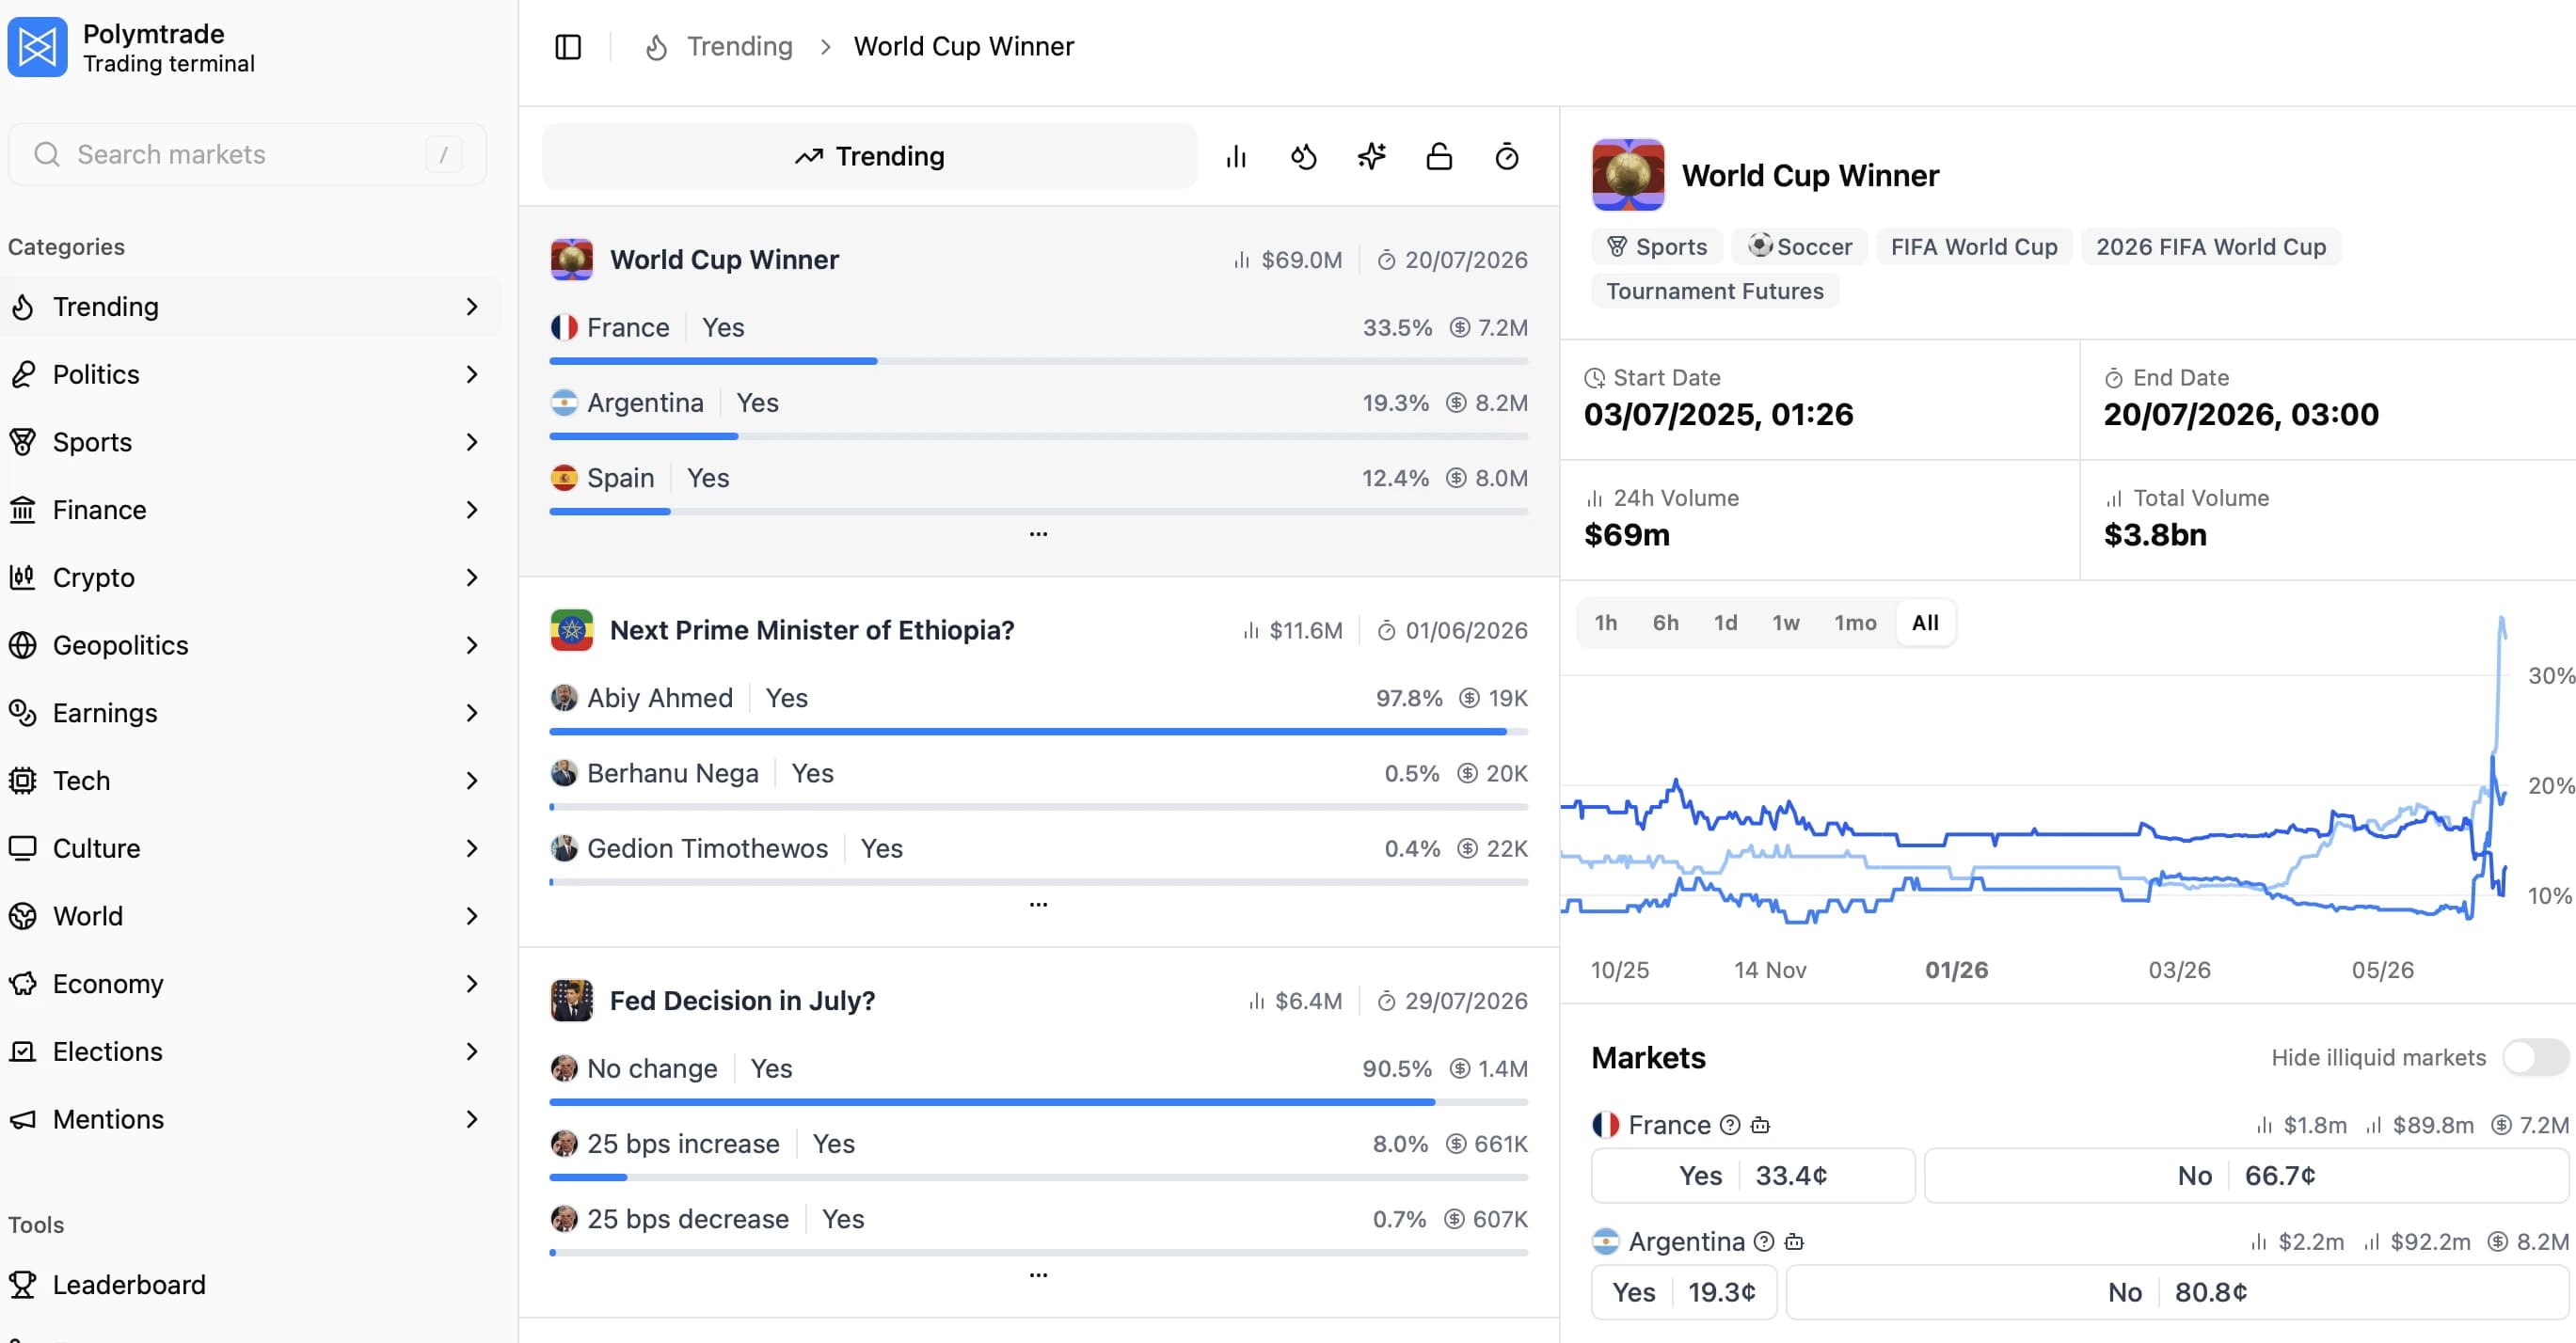Click France probability bar in list
Image resolution: width=2576 pixels, height=1343 pixels.
[x=1038, y=361]
